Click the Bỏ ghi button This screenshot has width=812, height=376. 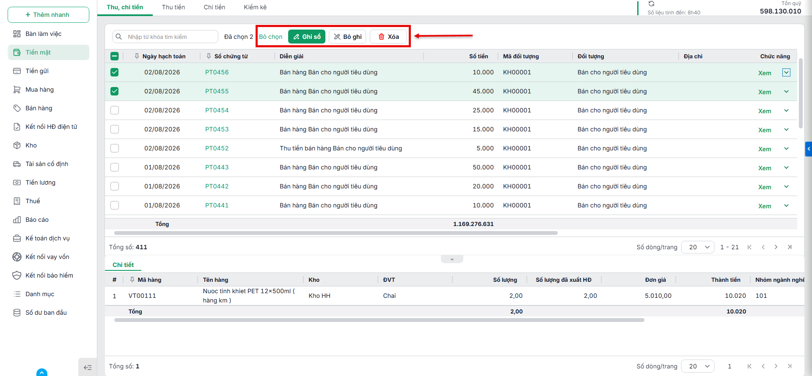[347, 37]
